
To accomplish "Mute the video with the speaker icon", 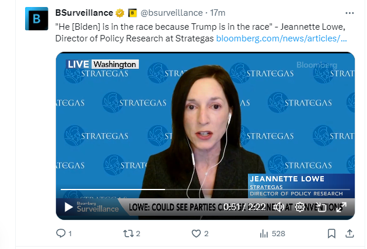I will click(x=278, y=207).
